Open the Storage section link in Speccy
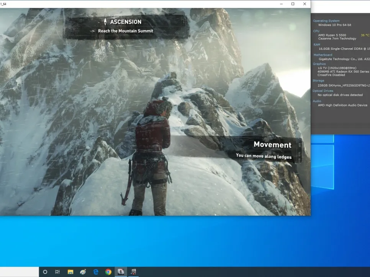The image size is (370, 277). pos(318,81)
